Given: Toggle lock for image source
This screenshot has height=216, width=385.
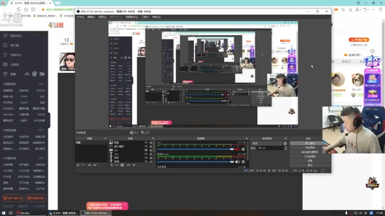Looking at the screenshot, I should 151,143.
